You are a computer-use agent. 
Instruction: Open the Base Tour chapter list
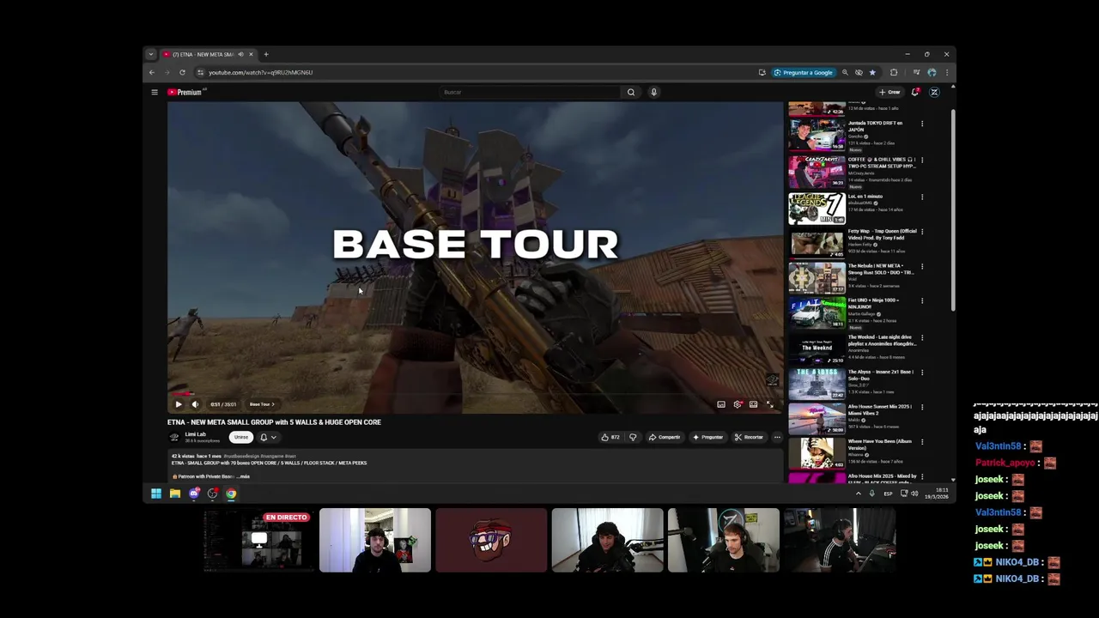coord(261,404)
